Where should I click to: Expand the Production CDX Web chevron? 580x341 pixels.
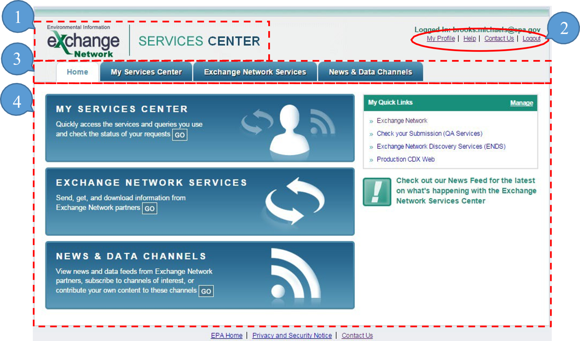tap(371, 159)
